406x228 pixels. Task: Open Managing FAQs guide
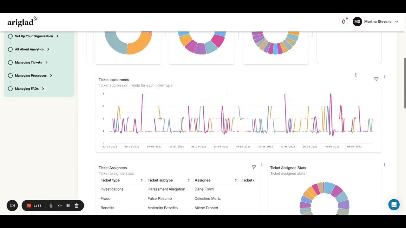27,89
